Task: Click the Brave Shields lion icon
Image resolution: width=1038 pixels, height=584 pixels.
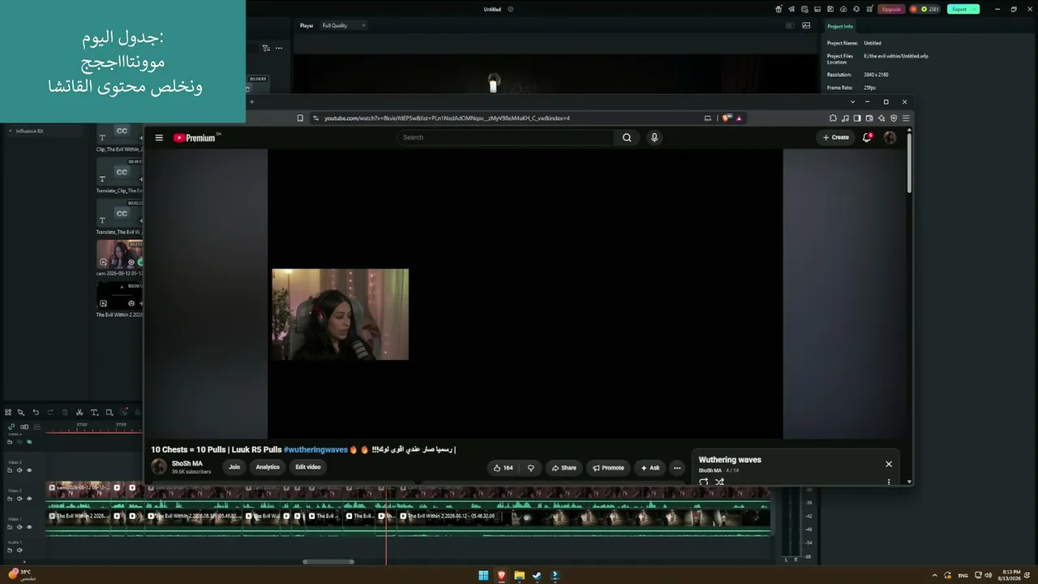Action: [727, 118]
